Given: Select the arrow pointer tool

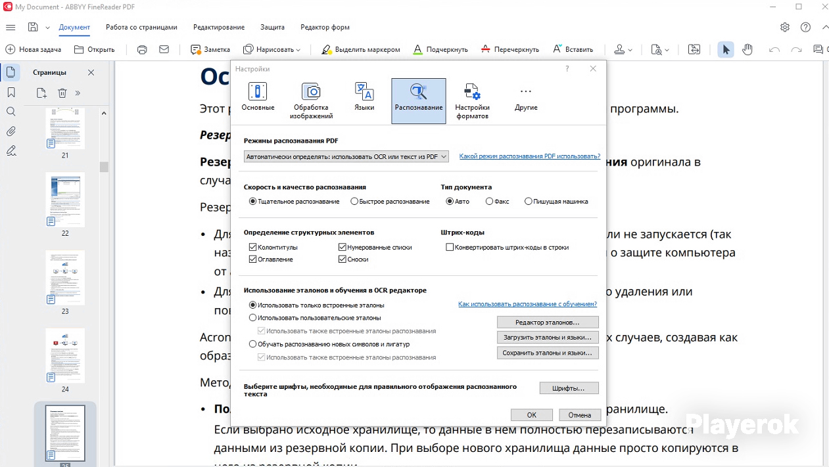Looking at the screenshot, I should pyautogui.click(x=726, y=49).
